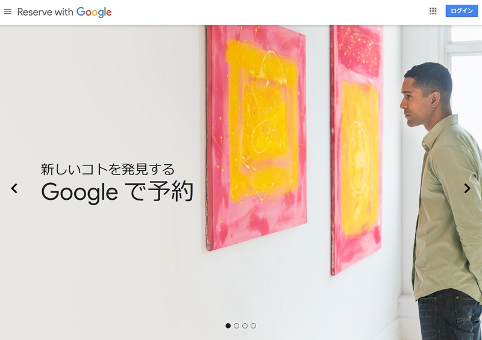Viewport: 482px width, 340px height.
Task: Go to previous slide with left chevron
Action: [x=14, y=188]
